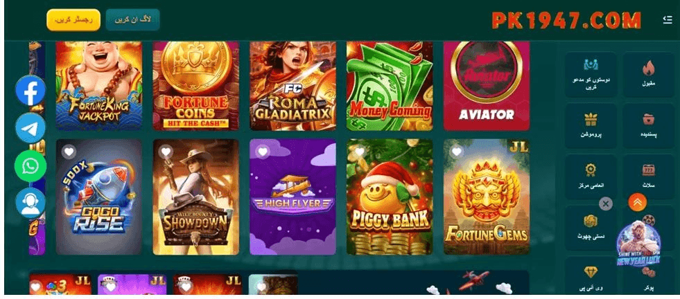Open the gift box promotion icon
Image resolution: width=680 pixels, height=299 pixels.
click(x=590, y=119)
